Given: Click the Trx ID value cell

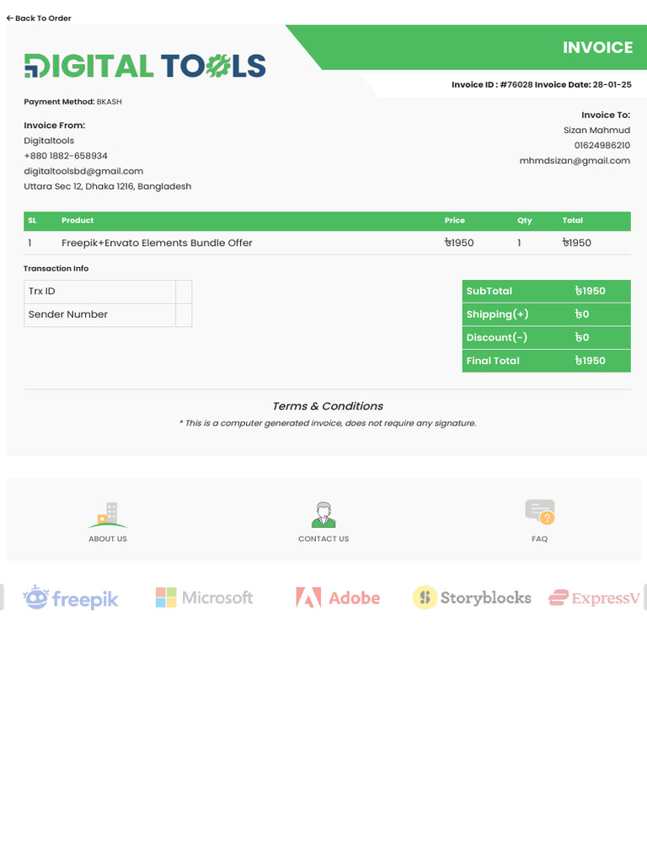Looking at the screenshot, I should coord(184,292).
